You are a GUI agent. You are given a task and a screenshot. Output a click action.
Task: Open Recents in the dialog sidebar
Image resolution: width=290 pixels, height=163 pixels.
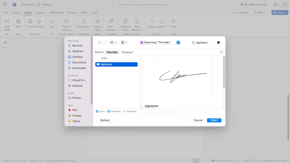click(x=77, y=45)
